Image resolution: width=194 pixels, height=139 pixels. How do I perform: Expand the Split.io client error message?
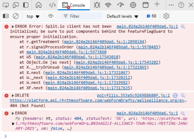pyautogui.click(x=12, y=27)
